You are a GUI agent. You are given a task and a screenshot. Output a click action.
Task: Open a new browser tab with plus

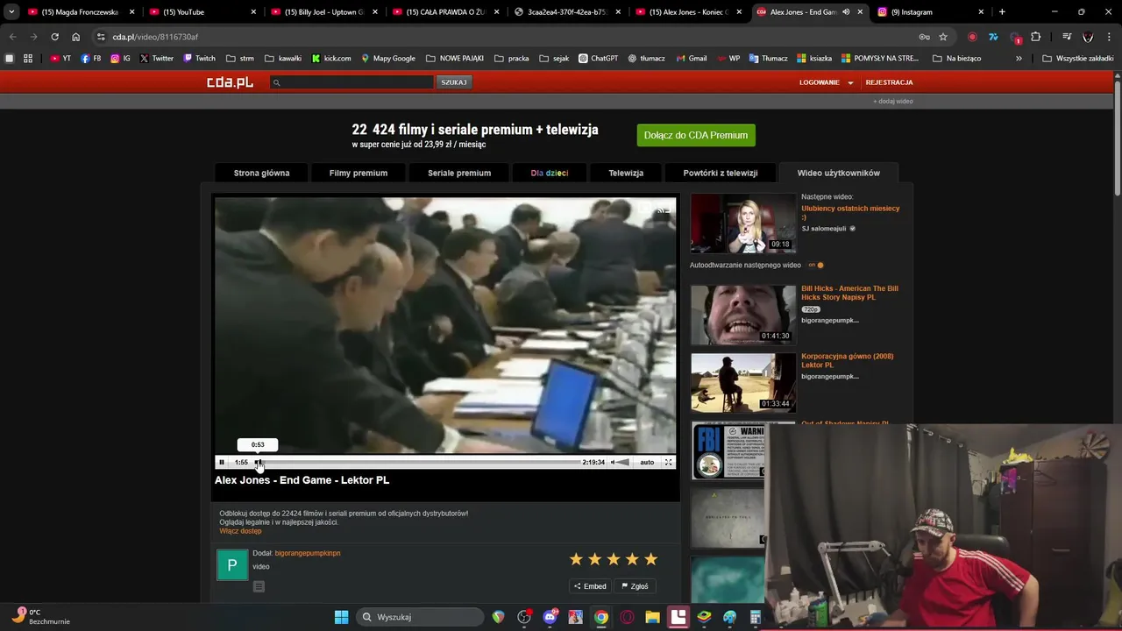[1002, 12]
